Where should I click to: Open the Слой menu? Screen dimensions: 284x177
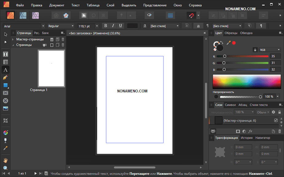110,5
